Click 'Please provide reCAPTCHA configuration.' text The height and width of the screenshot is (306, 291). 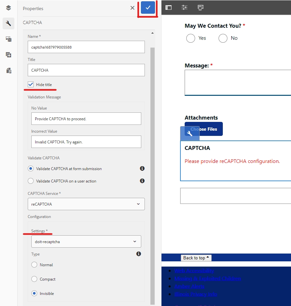[232, 161]
